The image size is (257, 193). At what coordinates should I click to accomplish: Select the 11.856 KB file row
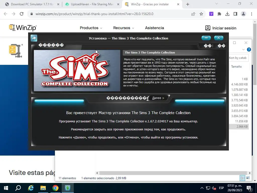(x=239, y=121)
